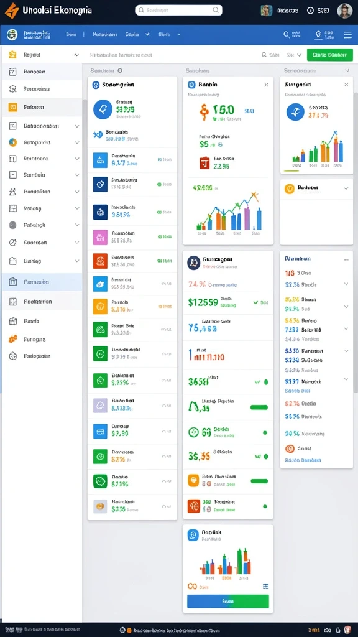Click the search field in the top header
The image size is (358, 637).
[179, 10]
